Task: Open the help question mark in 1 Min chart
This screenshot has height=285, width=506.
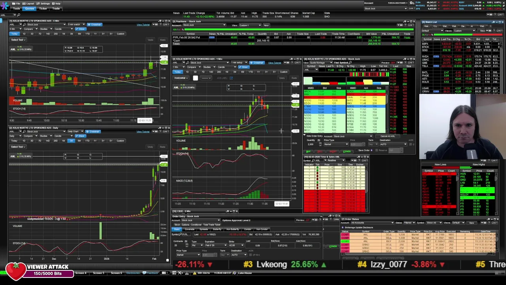Action: [292, 63]
